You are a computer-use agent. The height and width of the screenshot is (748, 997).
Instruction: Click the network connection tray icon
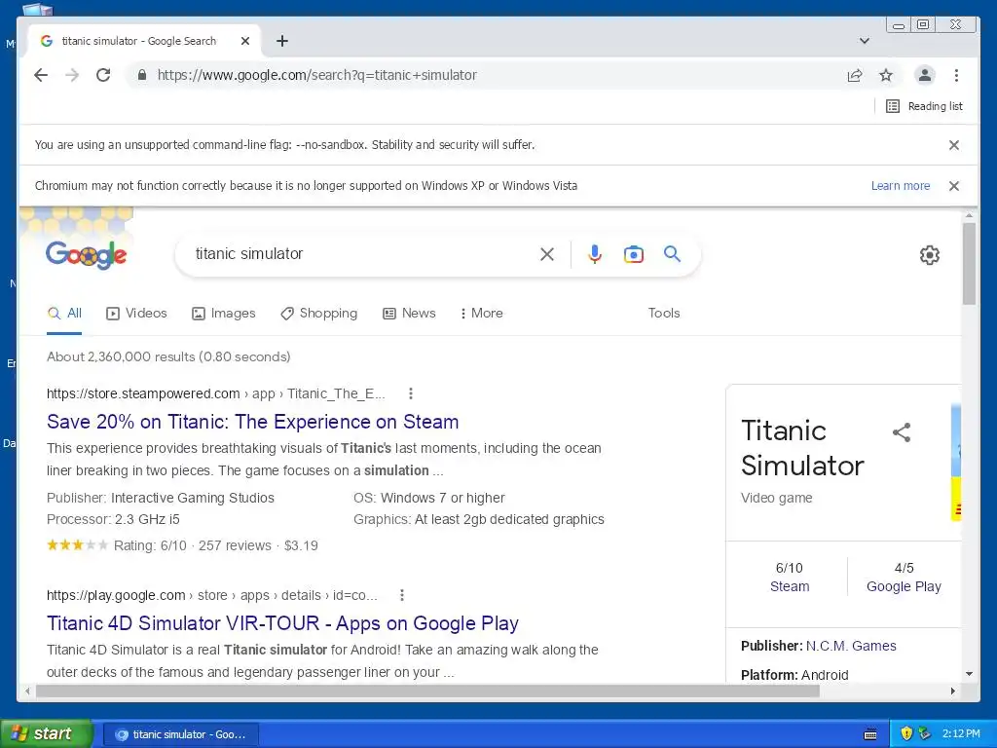click(925, 734)
